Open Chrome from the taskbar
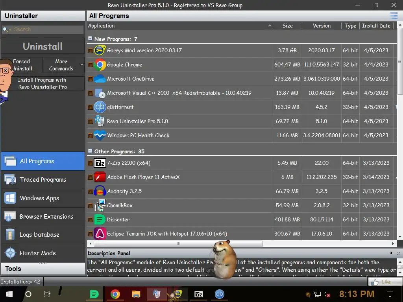Viewport: 403px width, 302px height. pos(115,294)
